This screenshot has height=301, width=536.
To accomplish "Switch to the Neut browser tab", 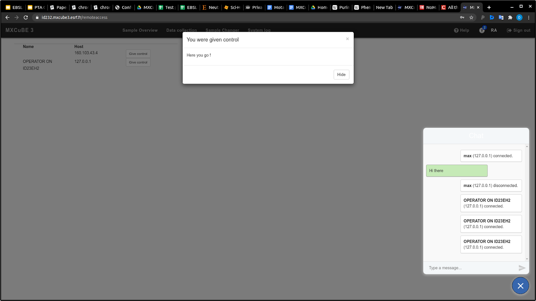I will 210,7.
